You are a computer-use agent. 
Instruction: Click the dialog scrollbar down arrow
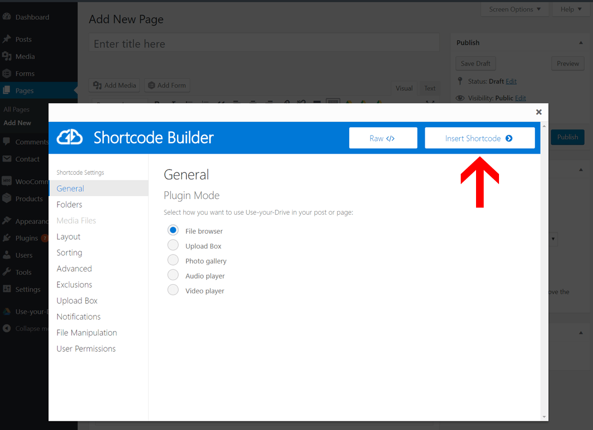(x=544, y=417)
